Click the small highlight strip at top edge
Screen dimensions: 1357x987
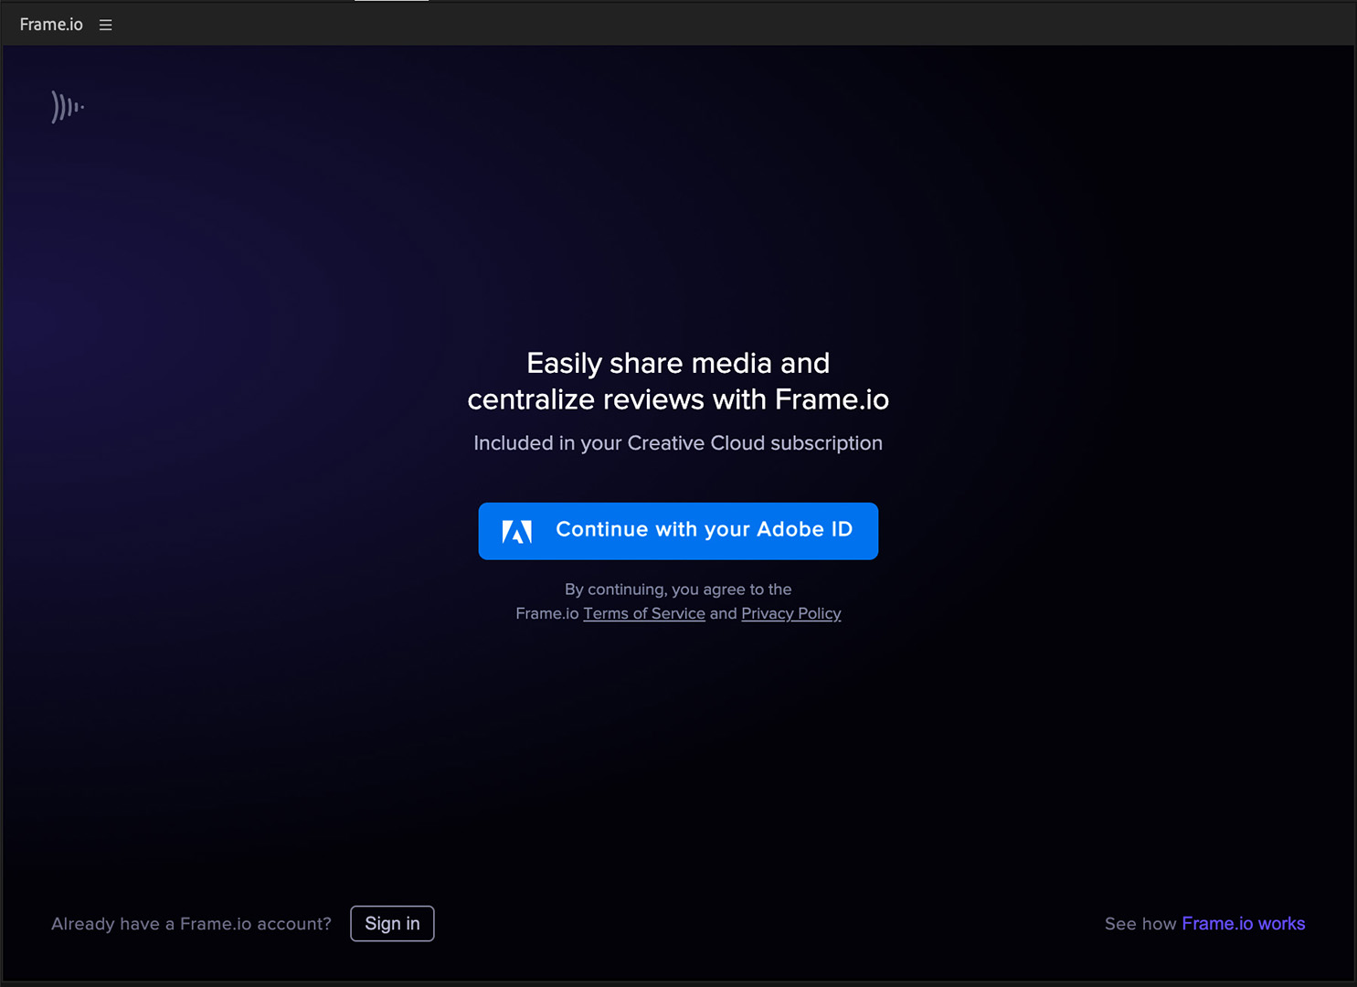tap(391, 1)
